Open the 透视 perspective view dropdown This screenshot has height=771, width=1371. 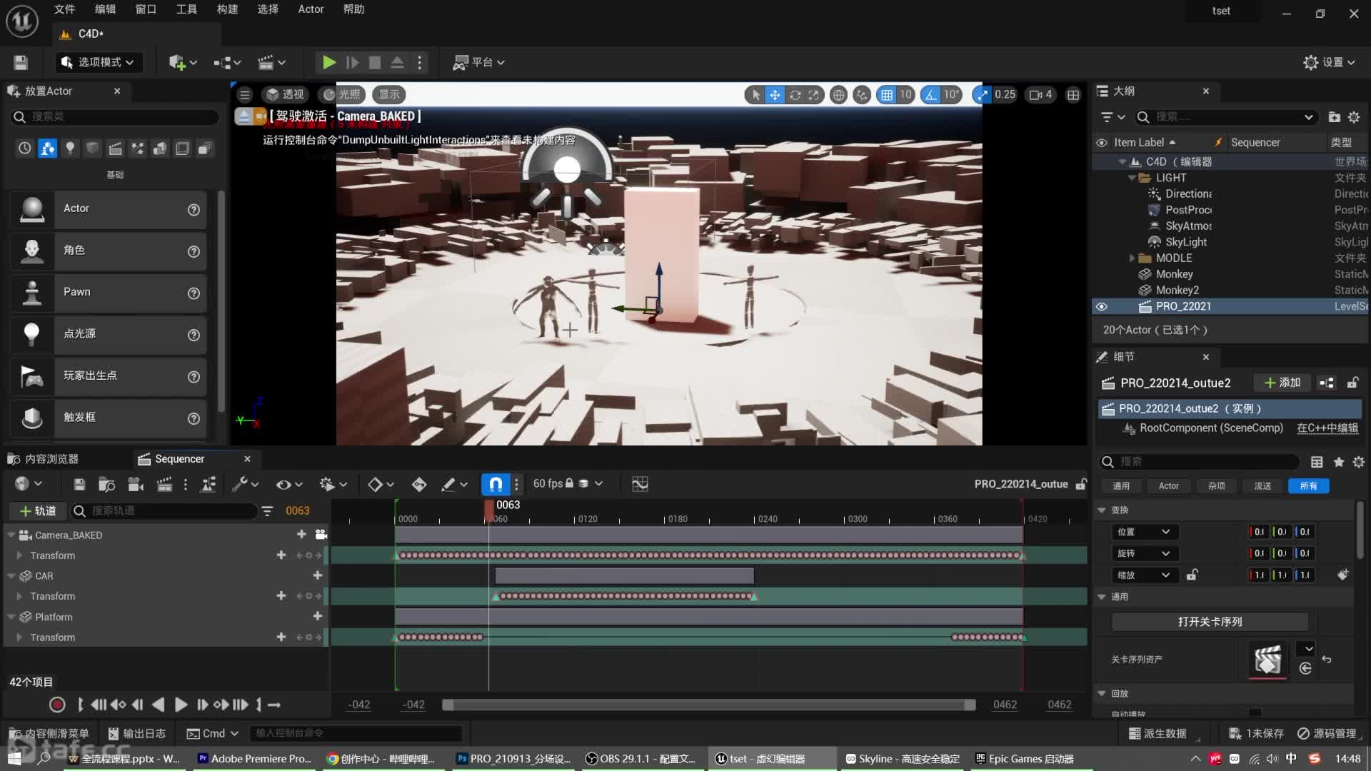click(285, 94)
